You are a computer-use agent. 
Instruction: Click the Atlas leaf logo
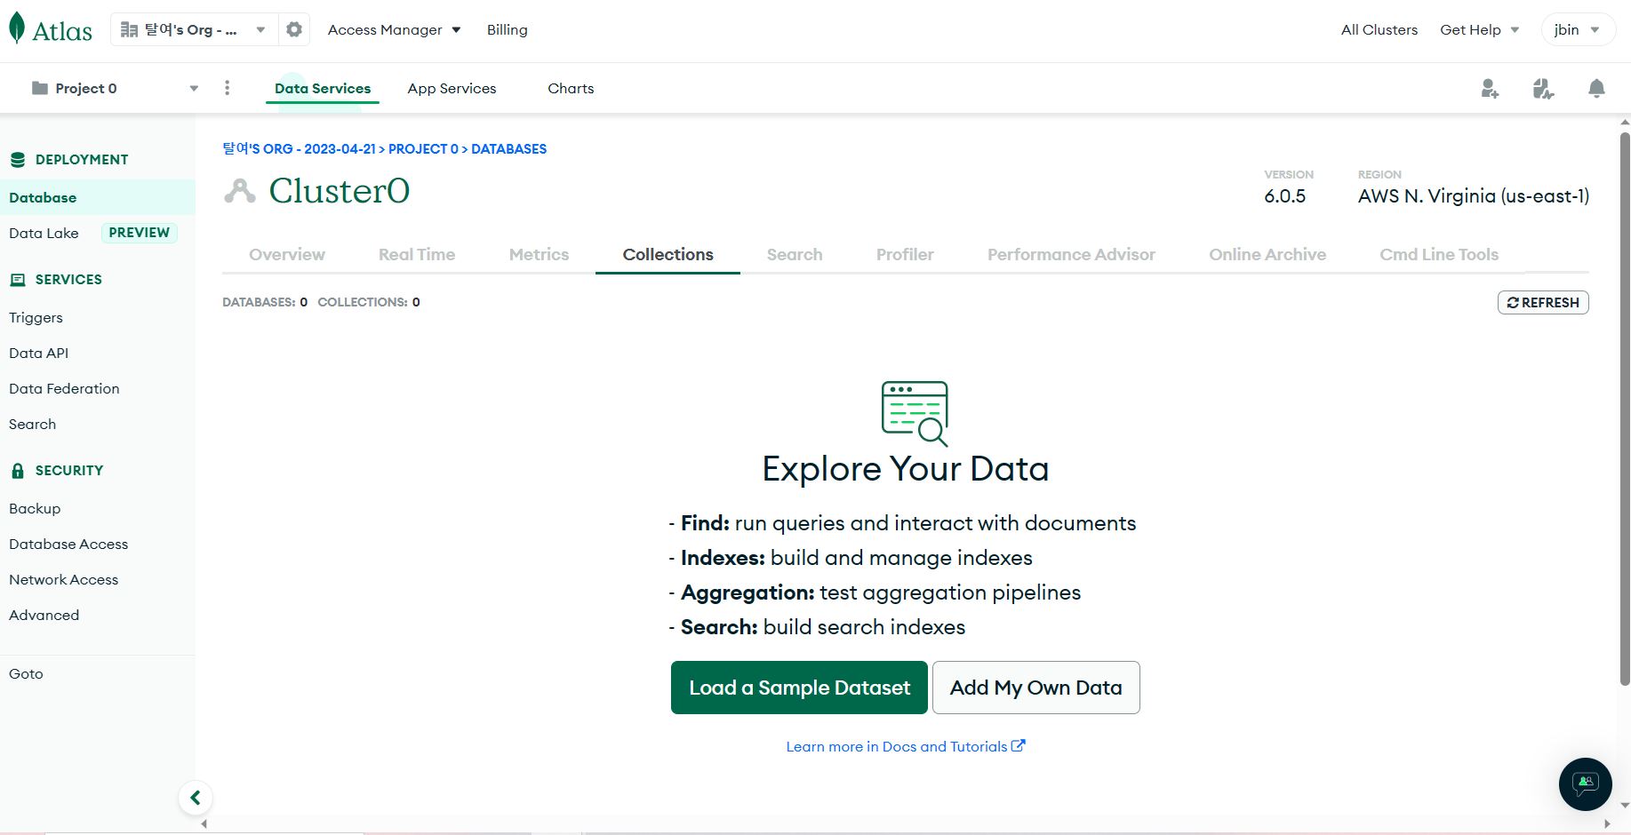[17, 28]
